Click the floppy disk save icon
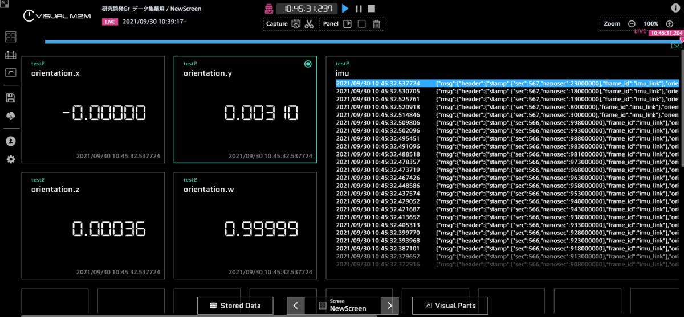Image resolution: width=684 pixels, height=317 pixels. [x=11, y=98]
